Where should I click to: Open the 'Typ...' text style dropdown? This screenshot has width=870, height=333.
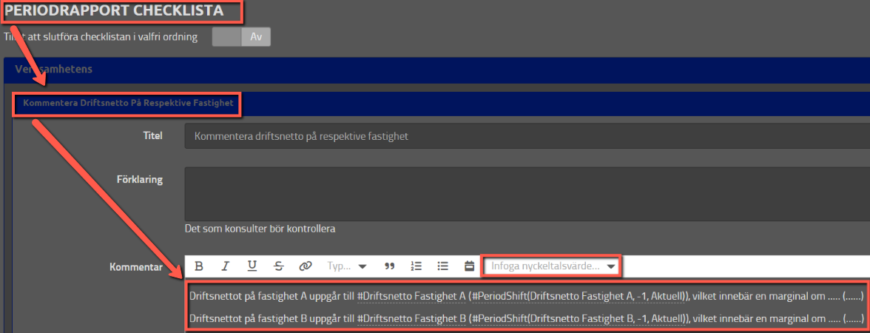[348, 266]
